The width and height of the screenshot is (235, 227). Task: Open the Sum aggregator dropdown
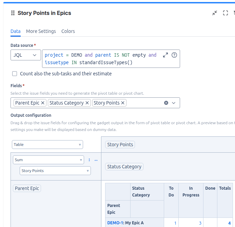48,160
